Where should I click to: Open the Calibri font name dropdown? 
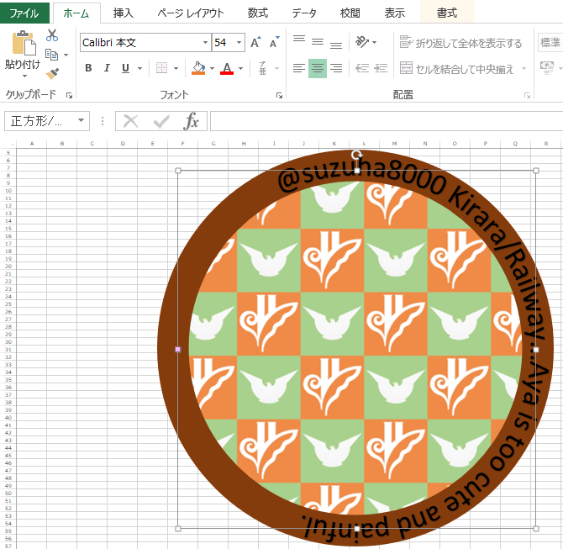pos(205,42)
